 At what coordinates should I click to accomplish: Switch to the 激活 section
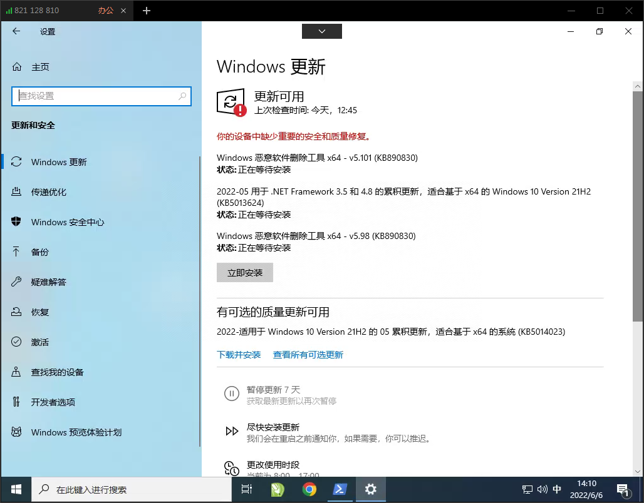pos(101,342)
